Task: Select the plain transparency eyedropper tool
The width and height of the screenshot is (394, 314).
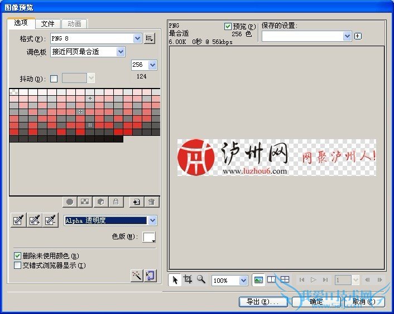Action: point(18,220)
